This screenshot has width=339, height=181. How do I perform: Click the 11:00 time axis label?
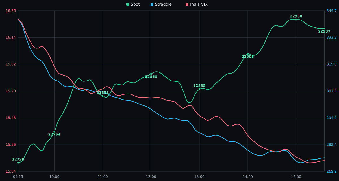103,177
